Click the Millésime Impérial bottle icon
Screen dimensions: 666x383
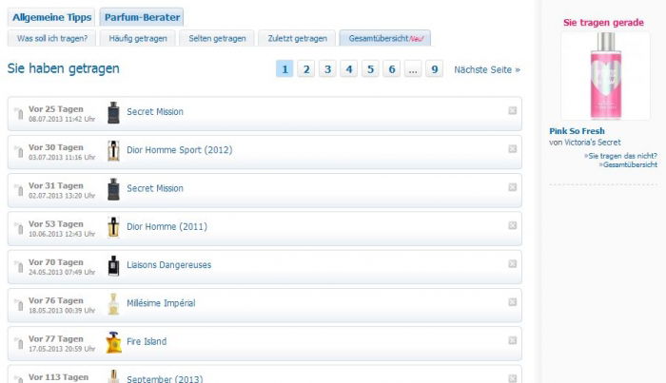pyautogui.click(x=113, y=304)
